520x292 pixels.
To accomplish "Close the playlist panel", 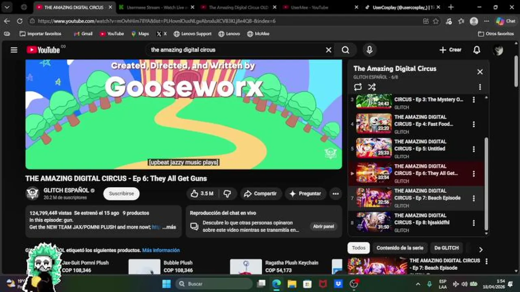I will tap(480, 72).
